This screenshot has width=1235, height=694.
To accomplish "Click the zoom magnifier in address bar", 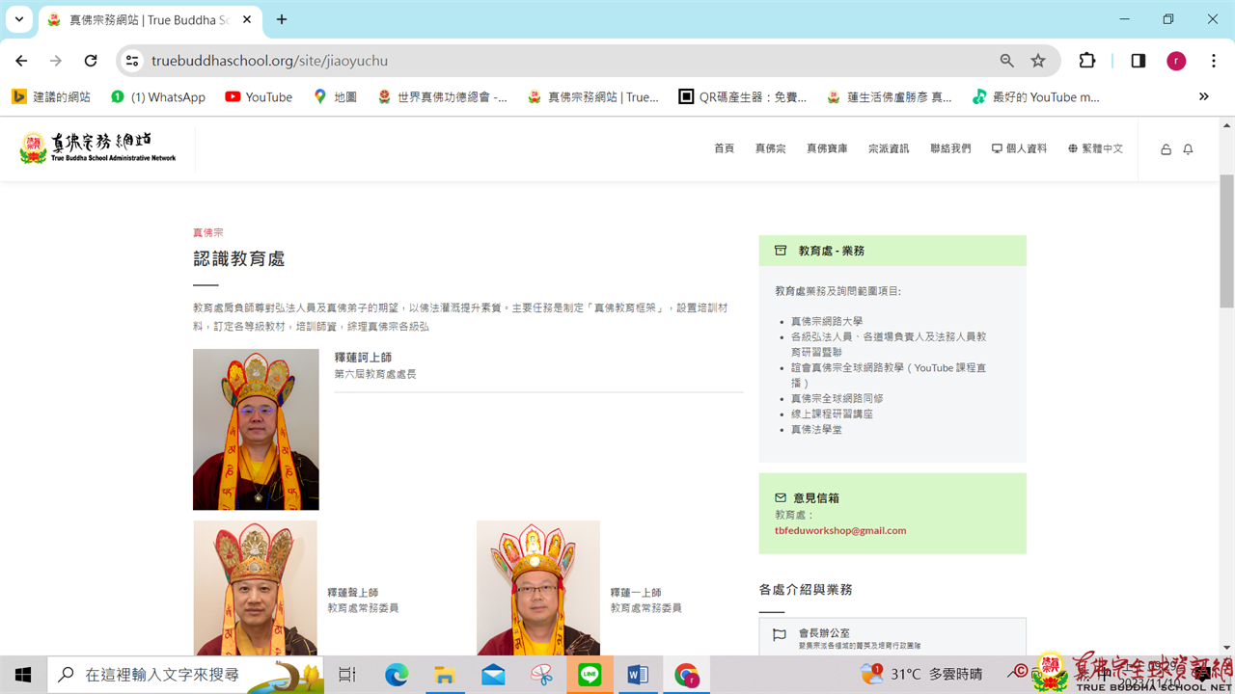I will 1006,61.
